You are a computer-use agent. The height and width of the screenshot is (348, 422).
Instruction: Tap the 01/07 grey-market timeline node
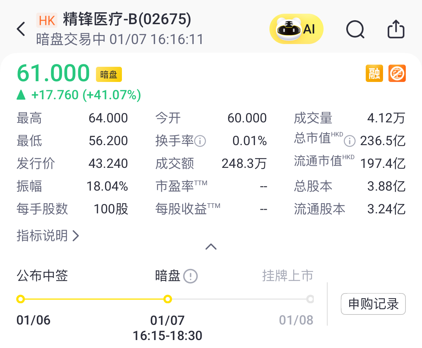click(x=167, y=299)
